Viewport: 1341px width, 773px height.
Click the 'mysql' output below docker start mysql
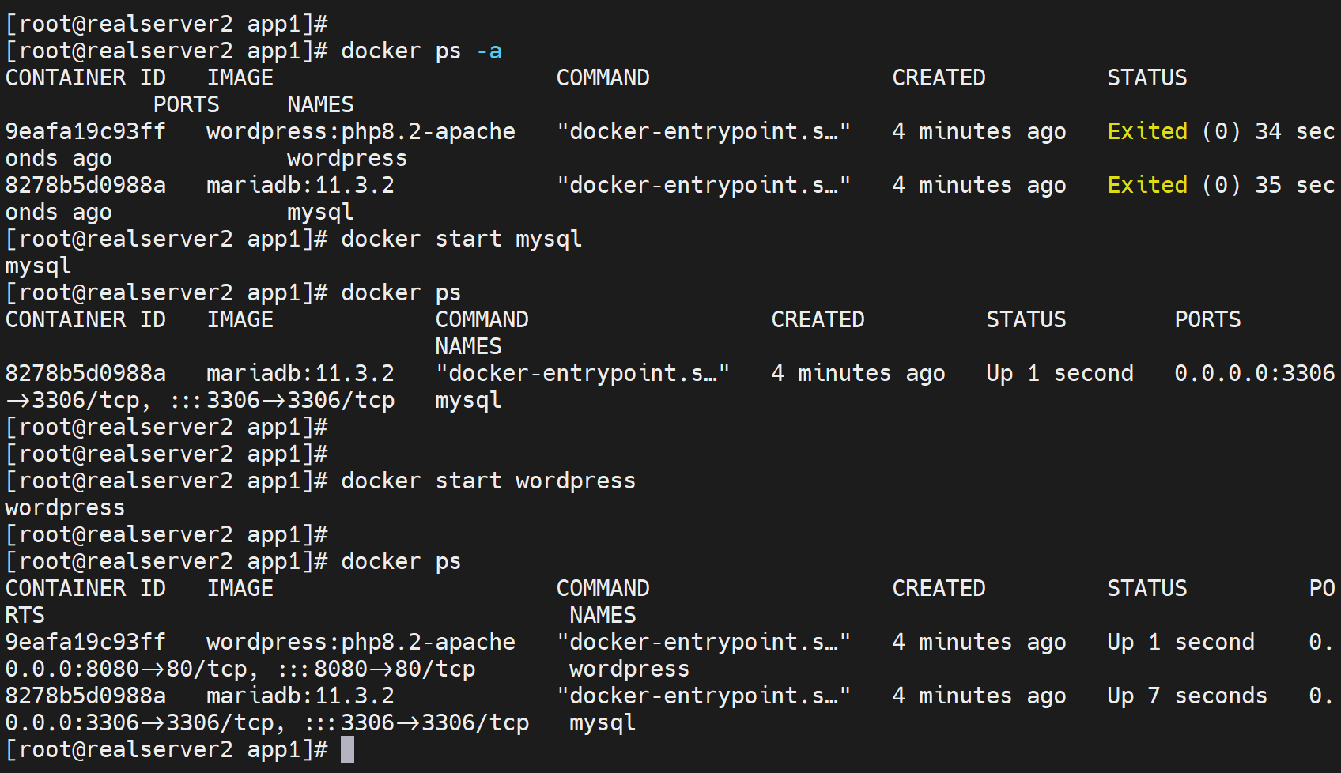[x=38, y=266]
